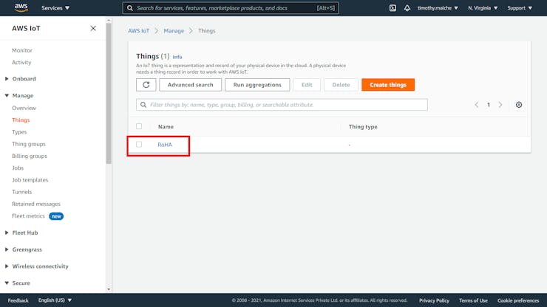Open Fleet metrics page

tap(28, 216)
